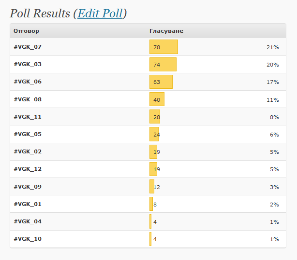The height and width of the screenshot is (260, 297).
Task: Select the #VGK_12 answer label
Action: pyautogui.click(x=28, y=169)
